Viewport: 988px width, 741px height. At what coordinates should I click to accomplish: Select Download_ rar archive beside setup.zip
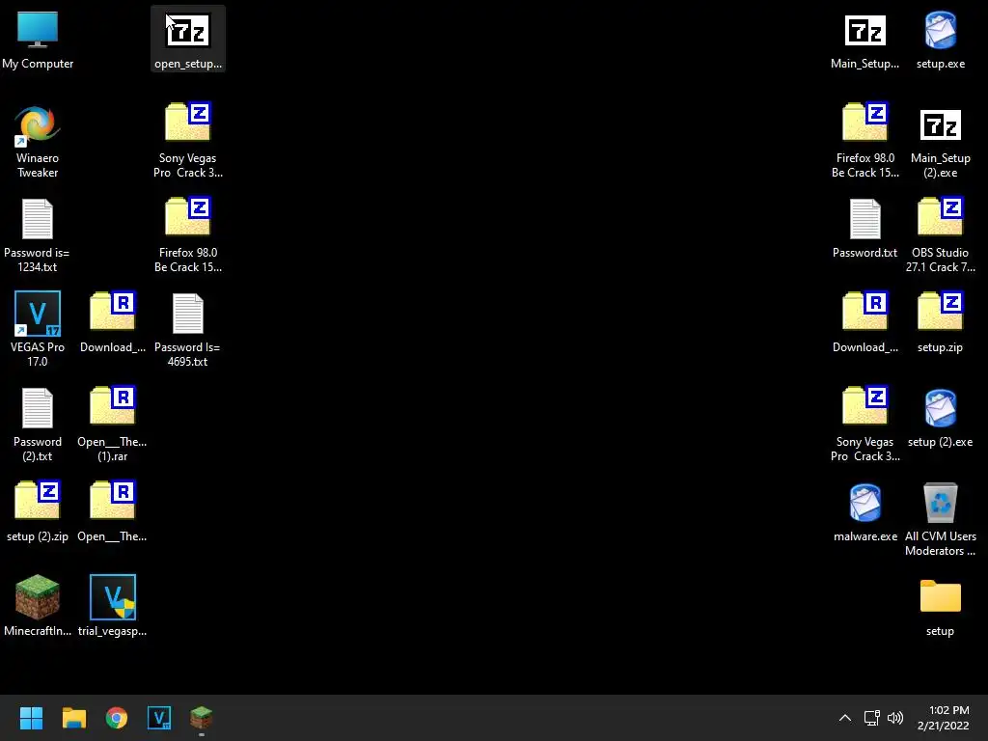[864, 322]
